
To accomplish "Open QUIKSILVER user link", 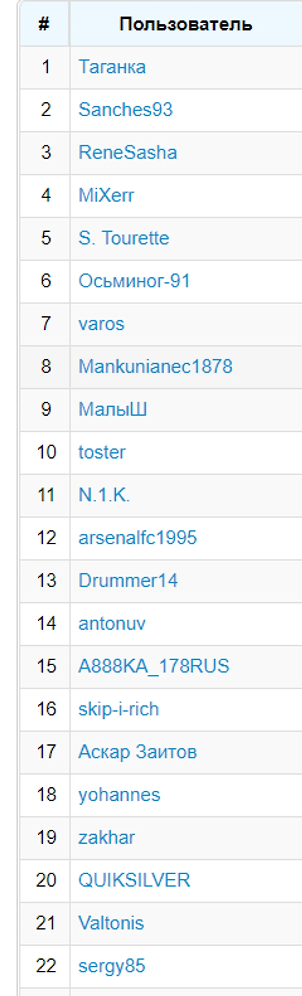I will pyautogui.click(x=134, y=880).
